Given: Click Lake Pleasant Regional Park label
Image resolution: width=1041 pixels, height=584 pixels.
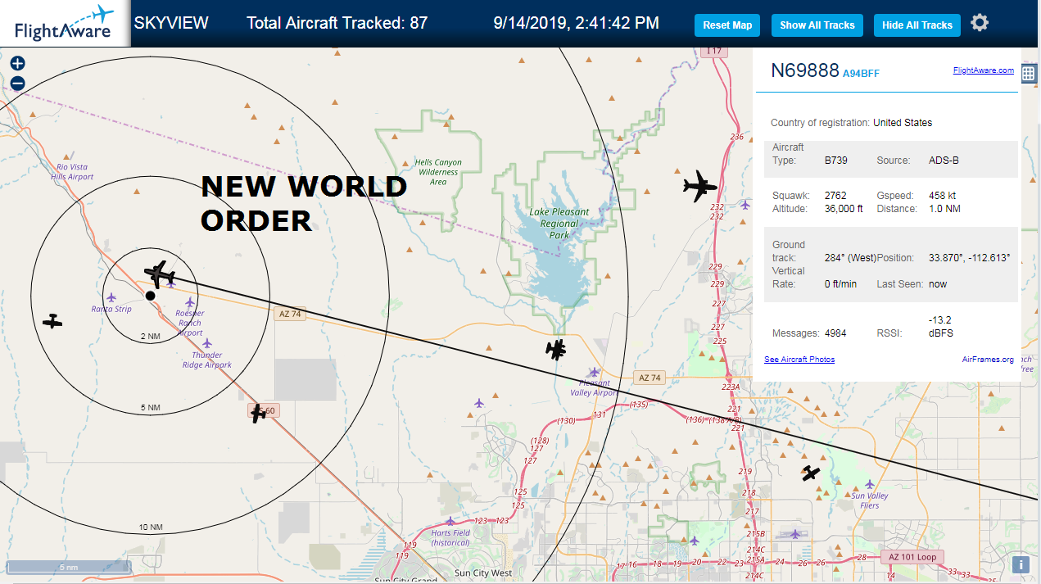Looking at the screenshot, I should pyautogui.click(x=559, y=224).
